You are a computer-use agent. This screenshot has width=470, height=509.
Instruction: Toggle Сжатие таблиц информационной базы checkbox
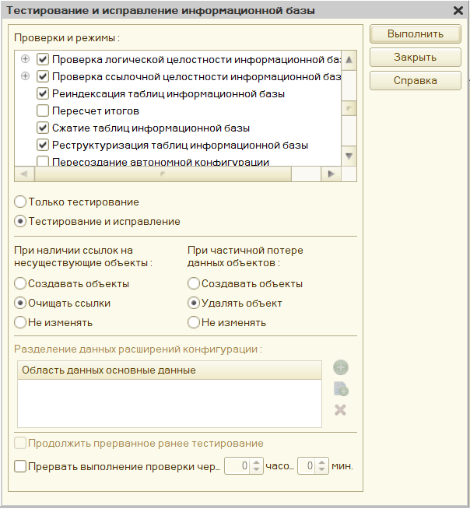pyautogui.click(x=44, y=128)
